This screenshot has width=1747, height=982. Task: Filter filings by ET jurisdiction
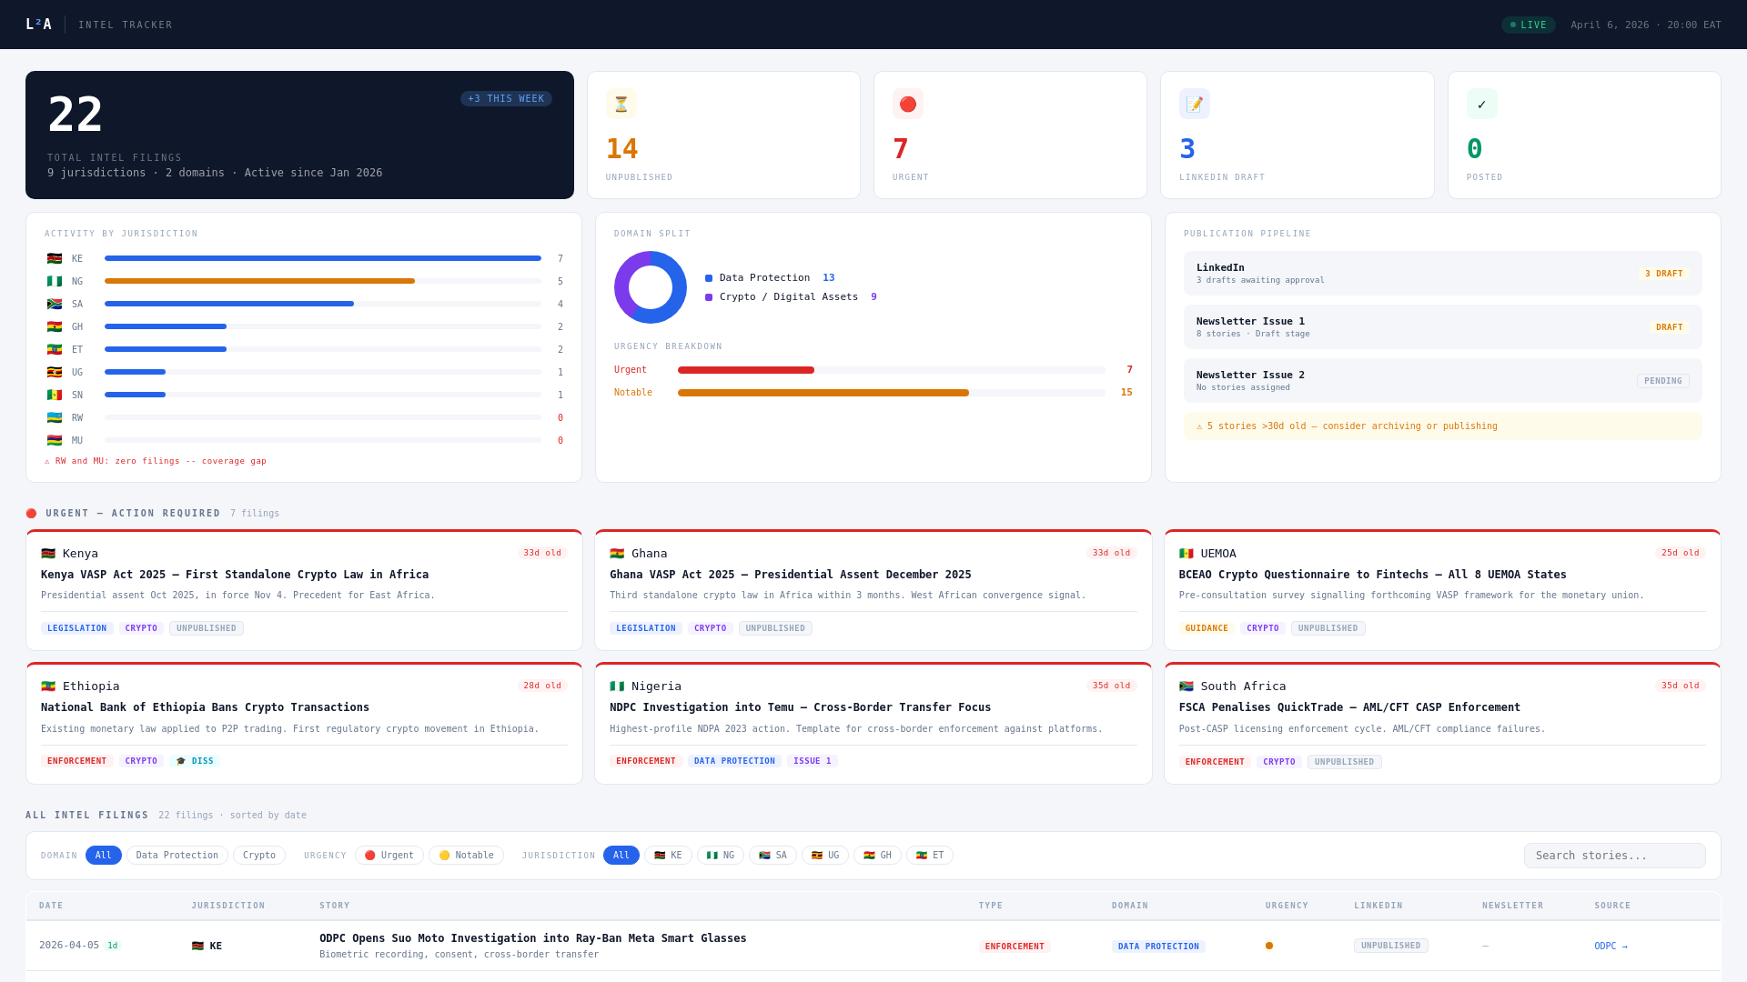click(x=930, y=855)
